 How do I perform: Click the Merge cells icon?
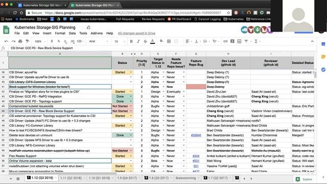(x=176, y=41)
